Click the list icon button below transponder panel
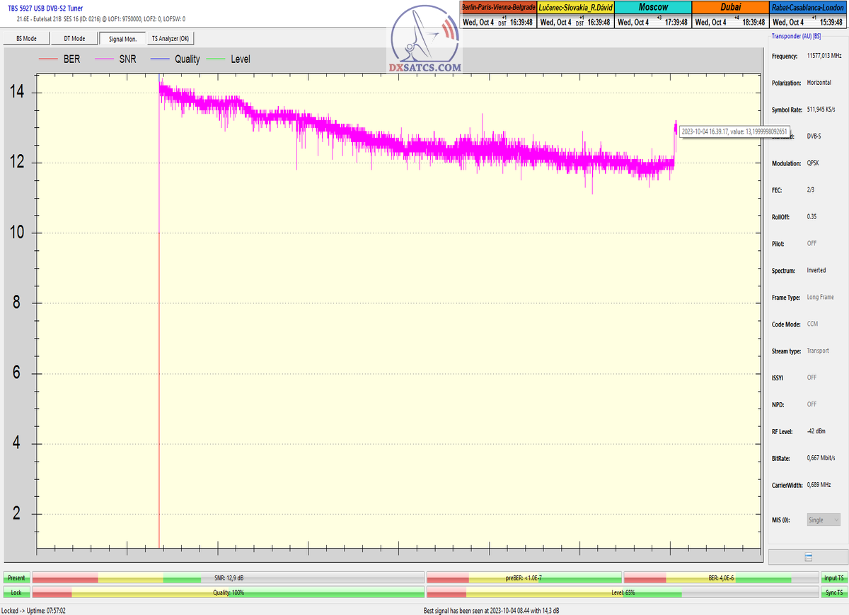The height and width of the screenshot is (615, 849). 808,557
